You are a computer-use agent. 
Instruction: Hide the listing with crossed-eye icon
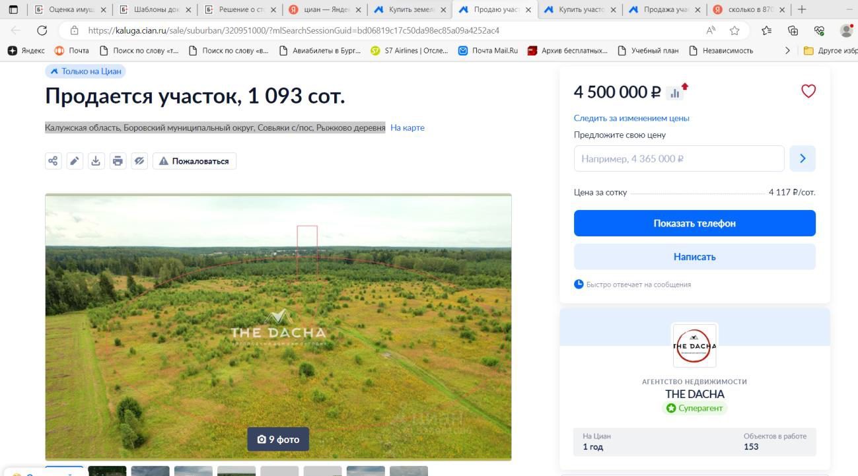point(139,161)
